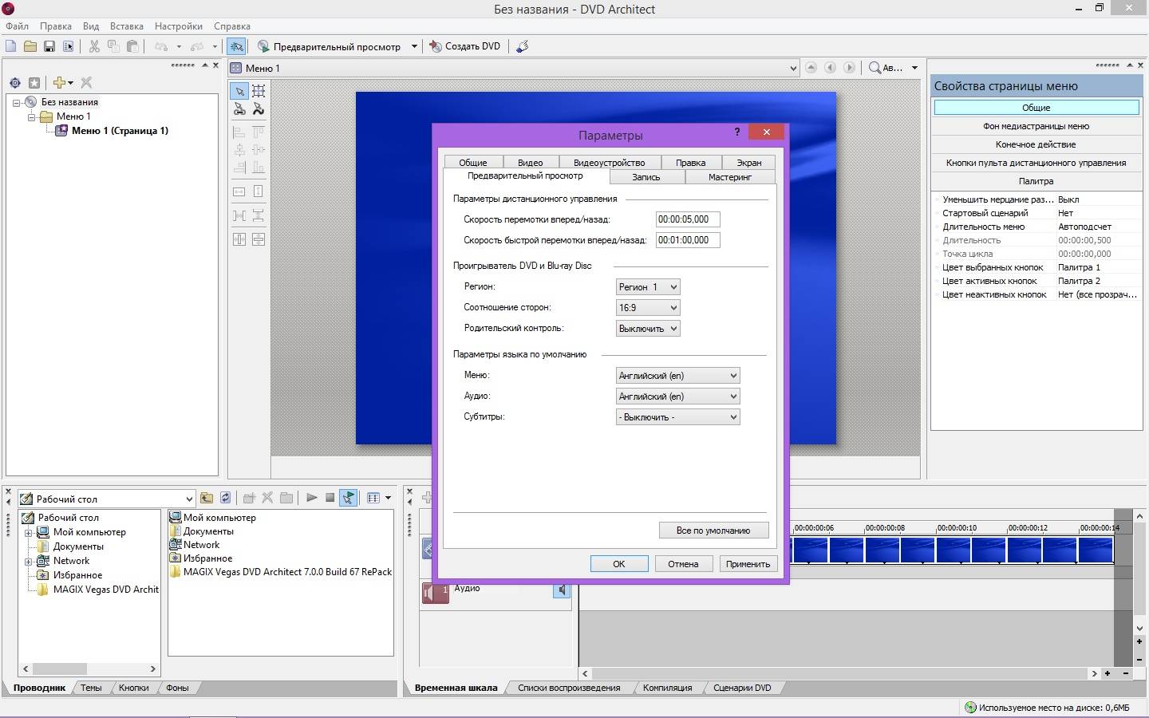Open the Регион dropdown
The height and width of the screenshot is (718, 1149).
(648, 286)
